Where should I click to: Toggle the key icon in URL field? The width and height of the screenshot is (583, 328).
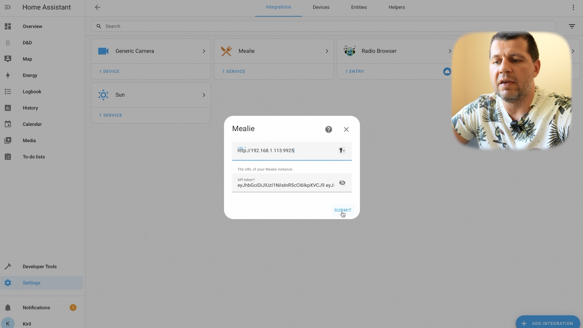[341, 150]
